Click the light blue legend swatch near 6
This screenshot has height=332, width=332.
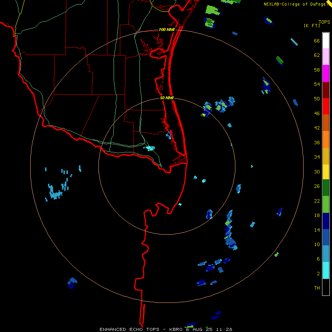[326, 254]
